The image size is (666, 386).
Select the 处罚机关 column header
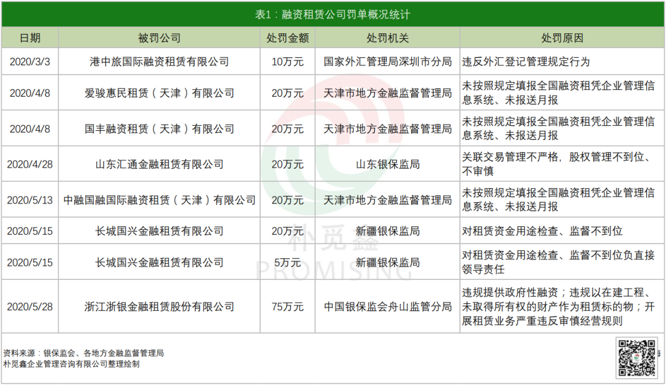[x=387, y=38]
